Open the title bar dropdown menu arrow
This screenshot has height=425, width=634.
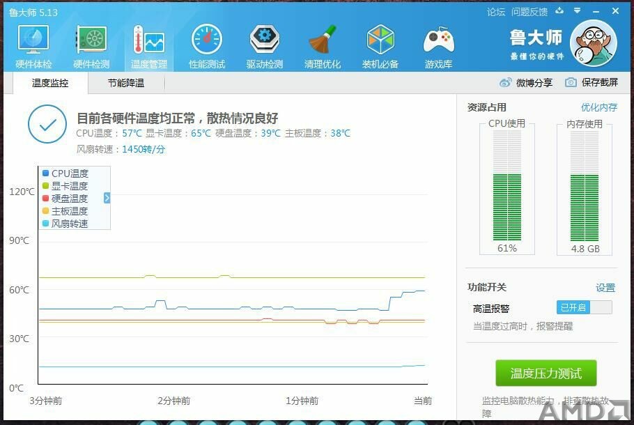pyautogui.click(x=578, y=10)
